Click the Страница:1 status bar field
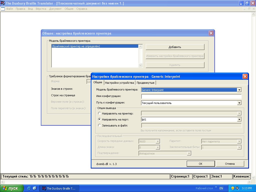The width and height of the screenshot is (256, 192). coord(181,176)
